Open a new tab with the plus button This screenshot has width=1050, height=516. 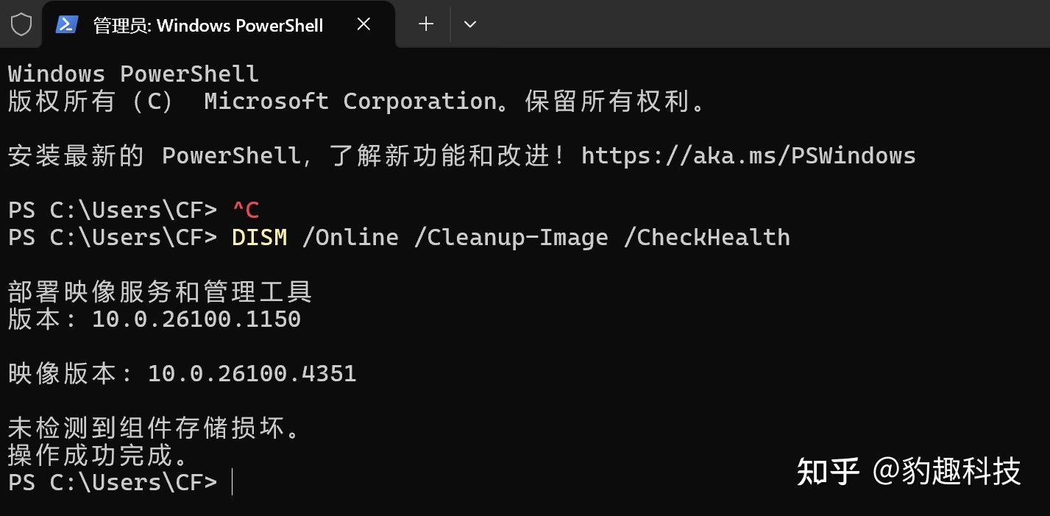click(425, 24)
